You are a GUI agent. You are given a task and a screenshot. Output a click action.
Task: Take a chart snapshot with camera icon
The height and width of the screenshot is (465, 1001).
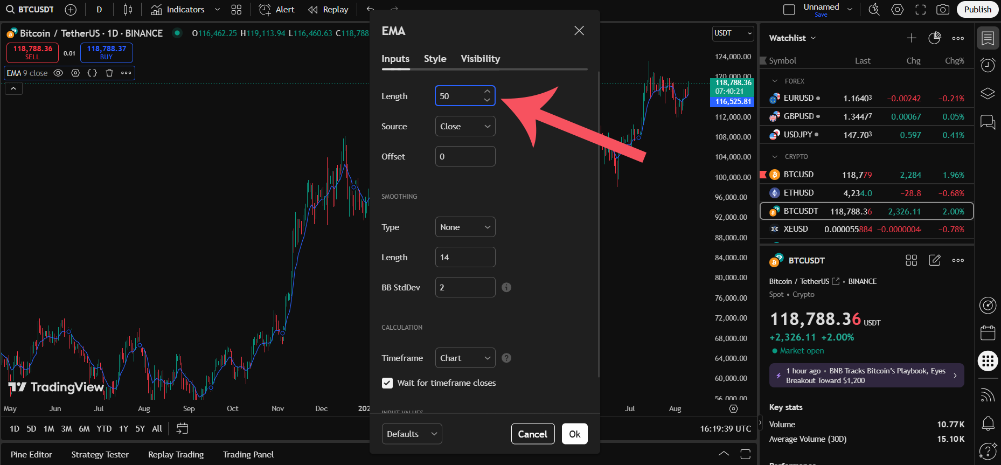point(943,10)
